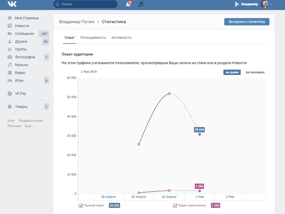This screenshot has height=214, width=285.
Task: Click the Выгрузить статистику button
Action: 247,22
